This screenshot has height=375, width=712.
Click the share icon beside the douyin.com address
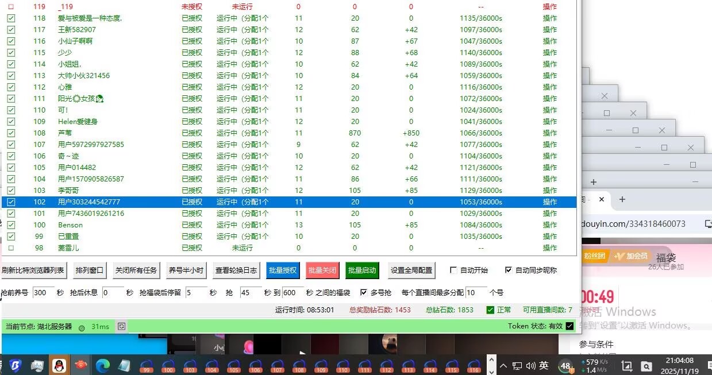(x=709, y=223)
